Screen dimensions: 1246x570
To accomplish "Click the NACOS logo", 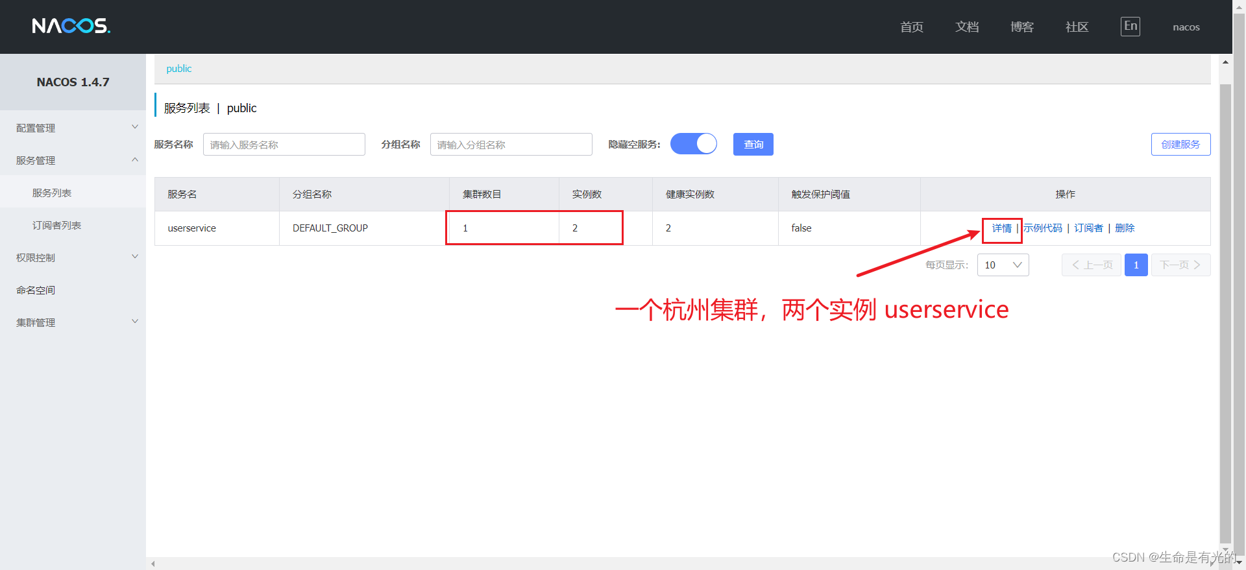I will pyautogui.click(x=71, y=26).
